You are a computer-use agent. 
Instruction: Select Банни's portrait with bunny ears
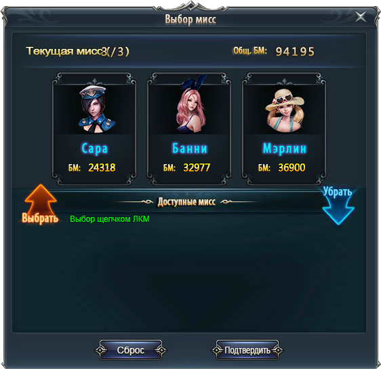point(191,104)
